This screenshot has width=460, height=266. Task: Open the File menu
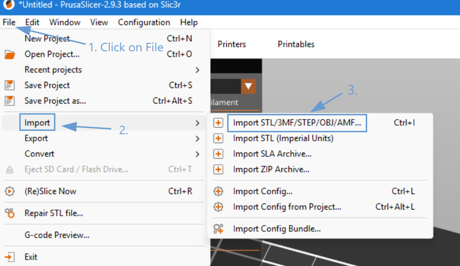[9, 22]
